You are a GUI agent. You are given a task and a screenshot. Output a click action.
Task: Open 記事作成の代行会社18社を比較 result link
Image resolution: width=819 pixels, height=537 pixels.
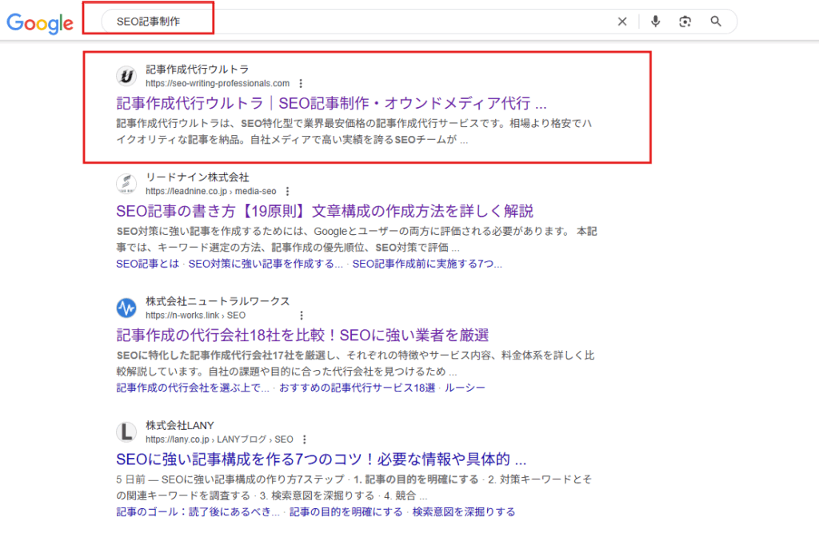pos(302,335)
